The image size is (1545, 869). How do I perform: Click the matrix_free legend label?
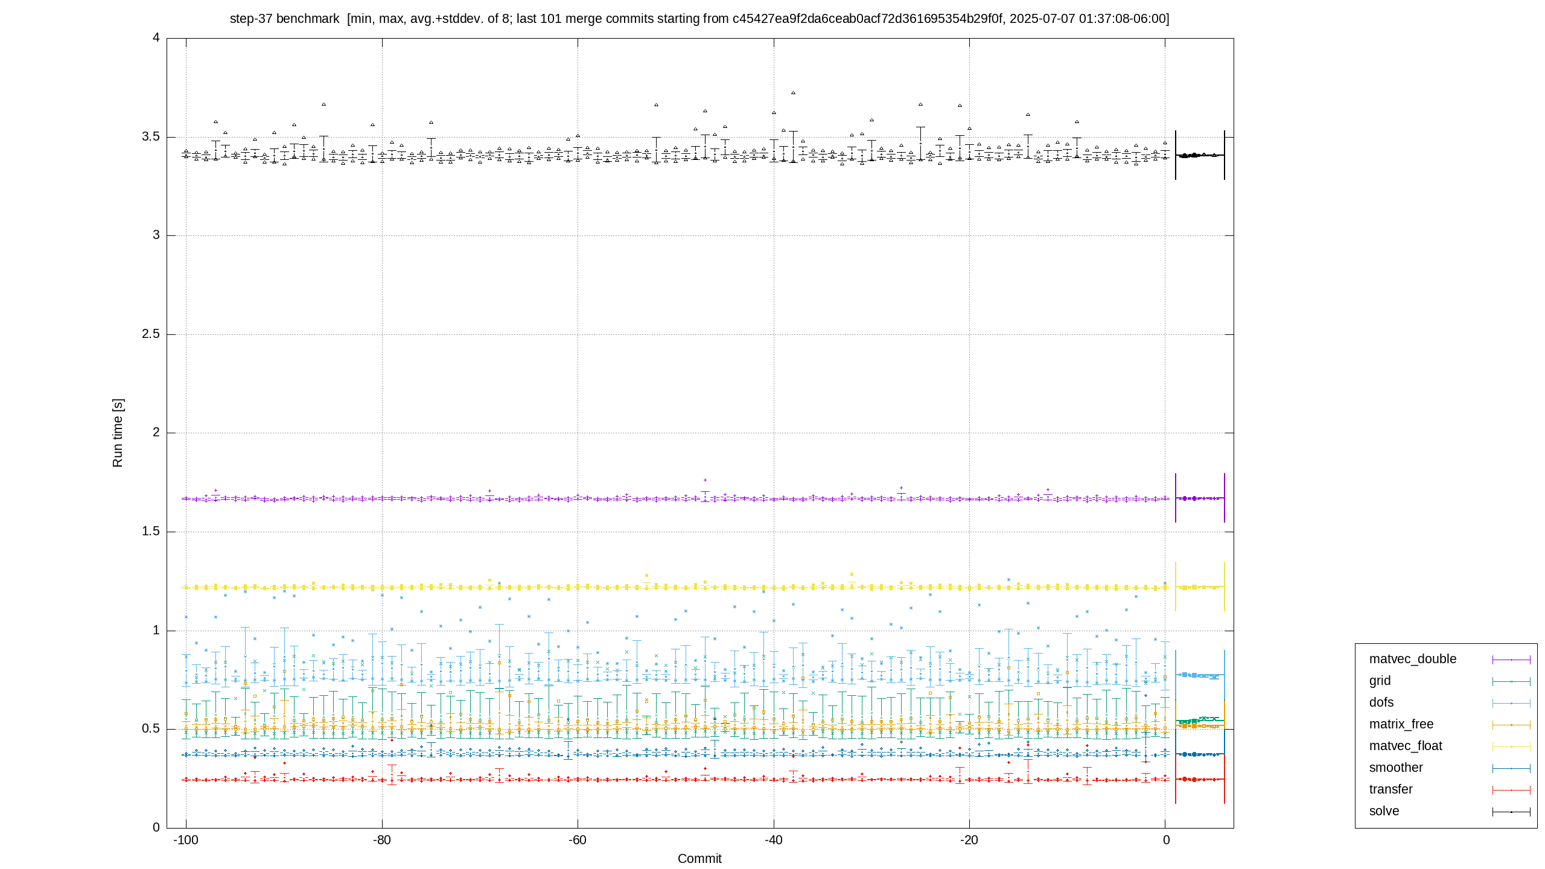click(1401, 724)
